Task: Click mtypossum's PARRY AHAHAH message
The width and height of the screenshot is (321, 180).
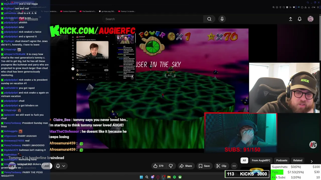Action: pos(19,136)
